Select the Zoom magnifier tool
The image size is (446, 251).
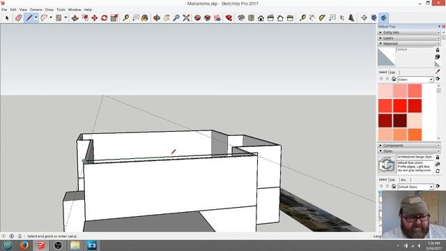coord(176,18)
